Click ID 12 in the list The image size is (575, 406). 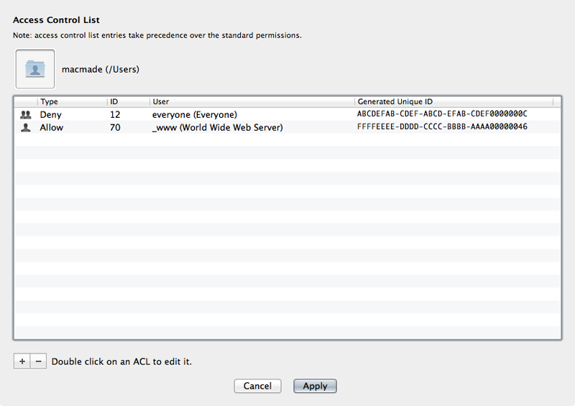pyautogui.click(x=115, y=114)
